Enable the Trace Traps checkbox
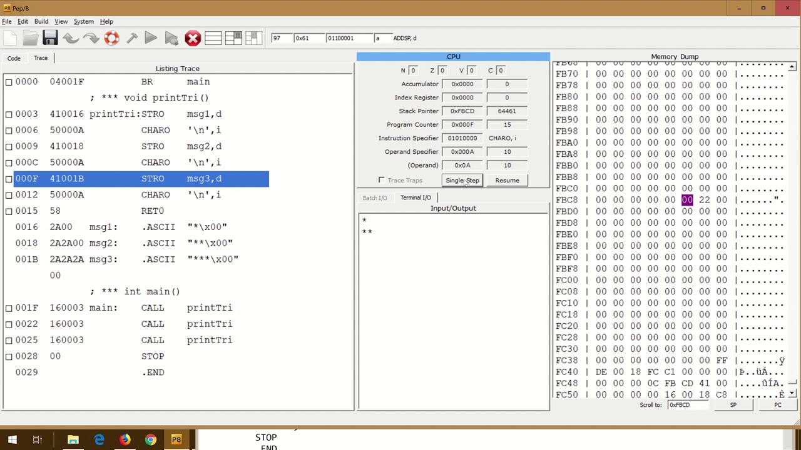801x450 pixels. pyautogui.click(x=382, y=180)
